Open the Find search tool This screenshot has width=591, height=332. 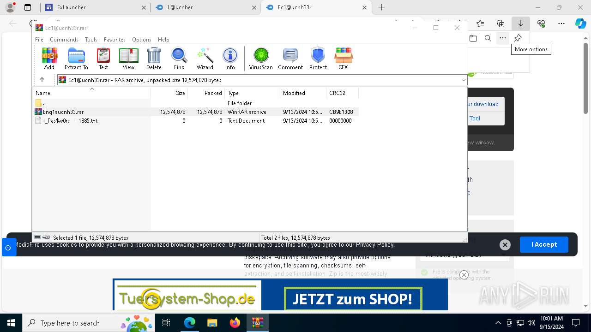(x=179, y=59)
